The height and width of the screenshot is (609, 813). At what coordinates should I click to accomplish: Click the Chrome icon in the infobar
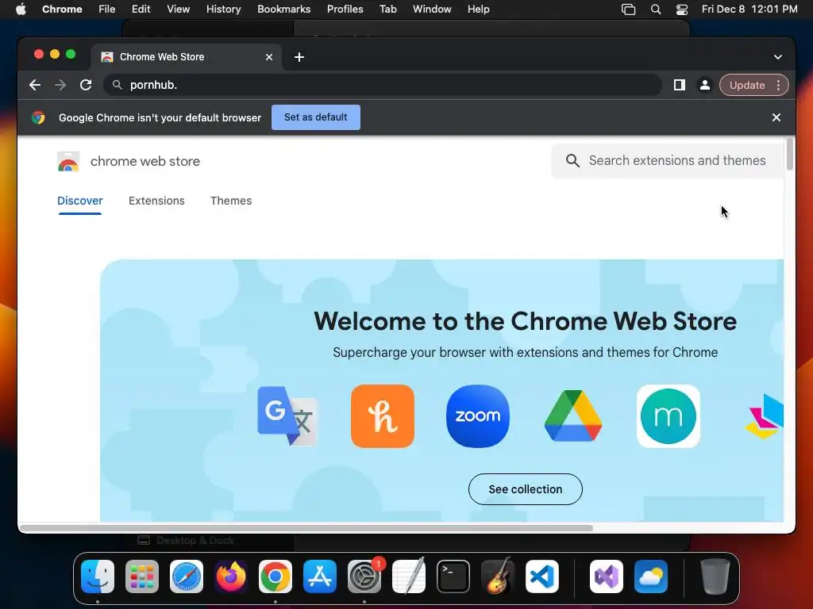pos(38,117)
